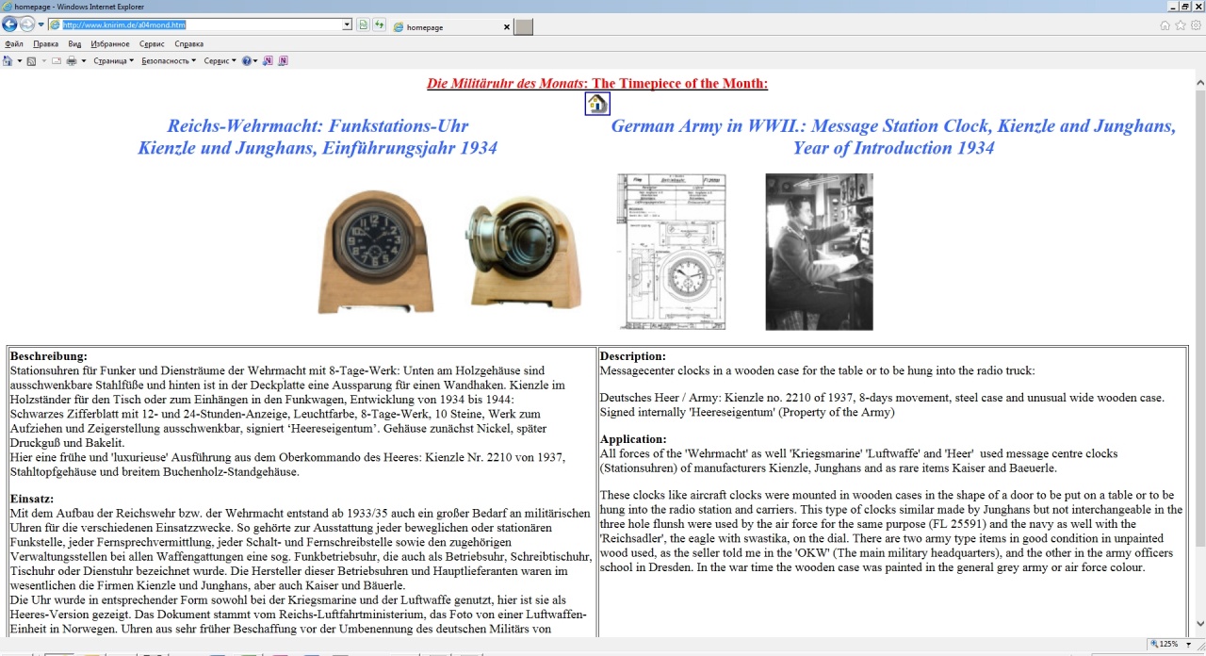Open the Tools gear icon
Image resolution: width=1206 pixels, height=656 pixels.
pyautogui.click(x=1196, y=25)
